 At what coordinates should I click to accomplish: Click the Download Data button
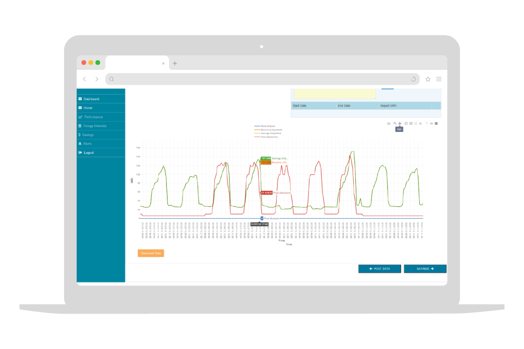(x=151, y=253)
